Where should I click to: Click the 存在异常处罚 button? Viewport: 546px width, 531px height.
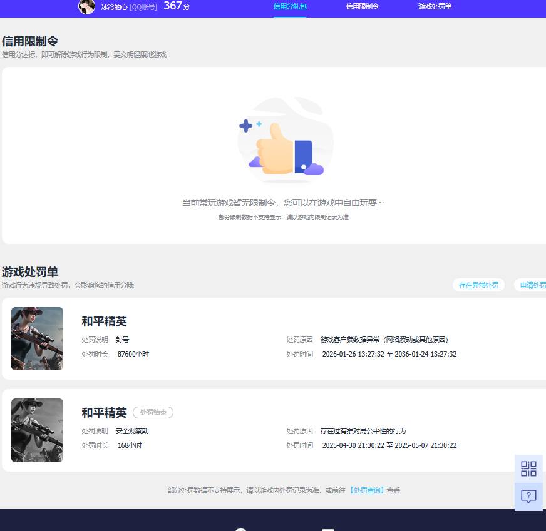pos(478,285)
